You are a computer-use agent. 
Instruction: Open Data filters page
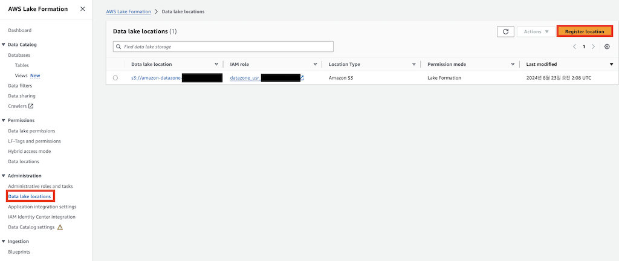click(20, 86)
